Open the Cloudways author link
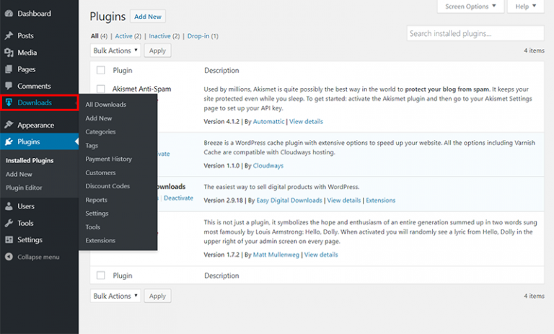 (x=268, y=165)
